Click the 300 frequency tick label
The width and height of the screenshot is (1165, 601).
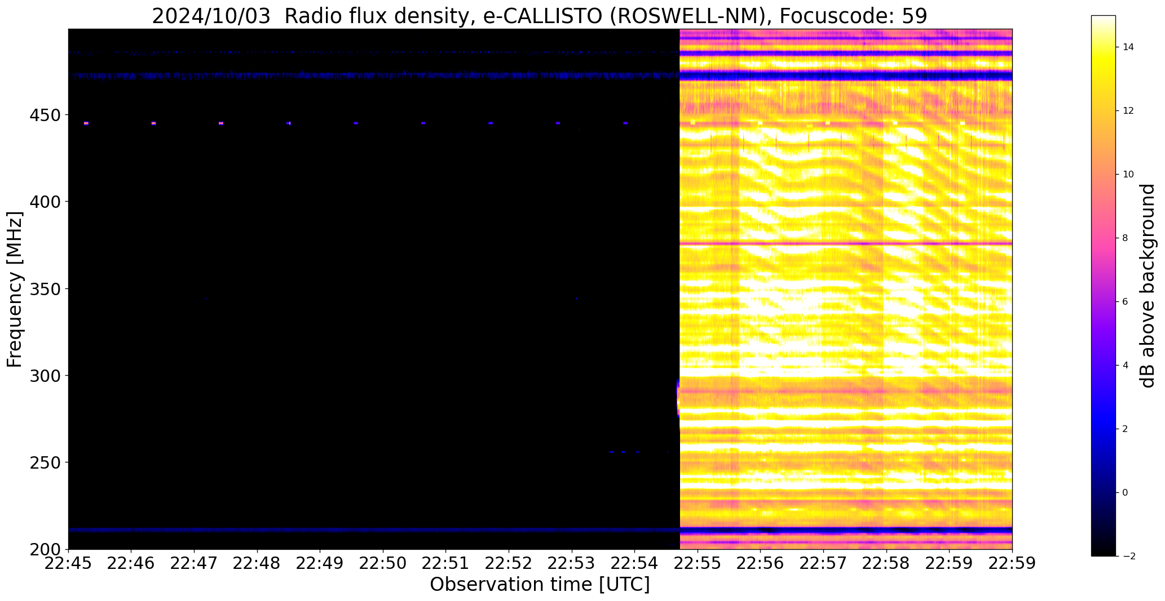pos(45,376)
